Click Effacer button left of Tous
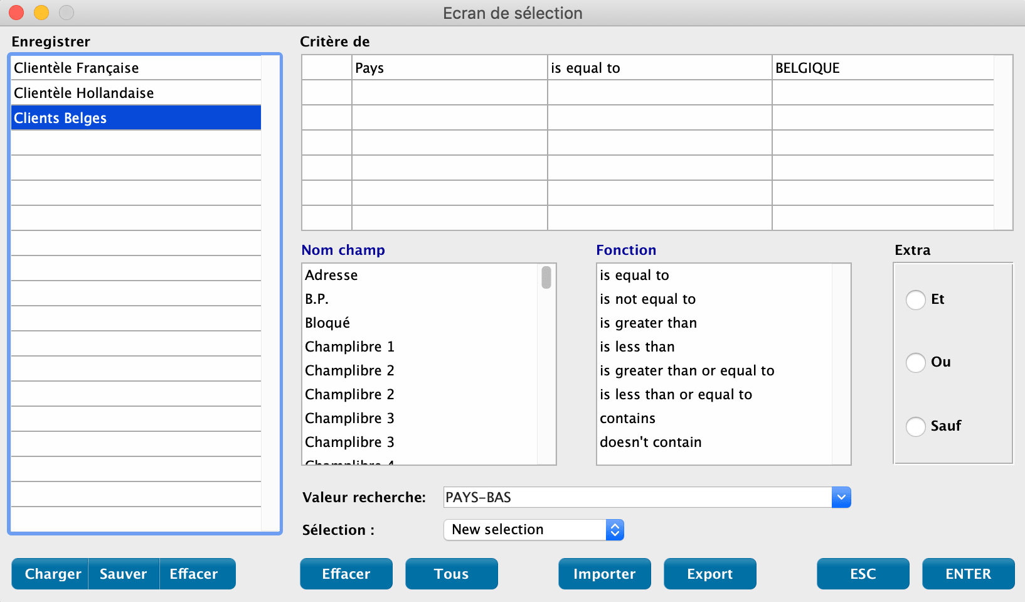The height and width of the screenshot is (602, 1025). pyautogui.click(x=346, y=574)
